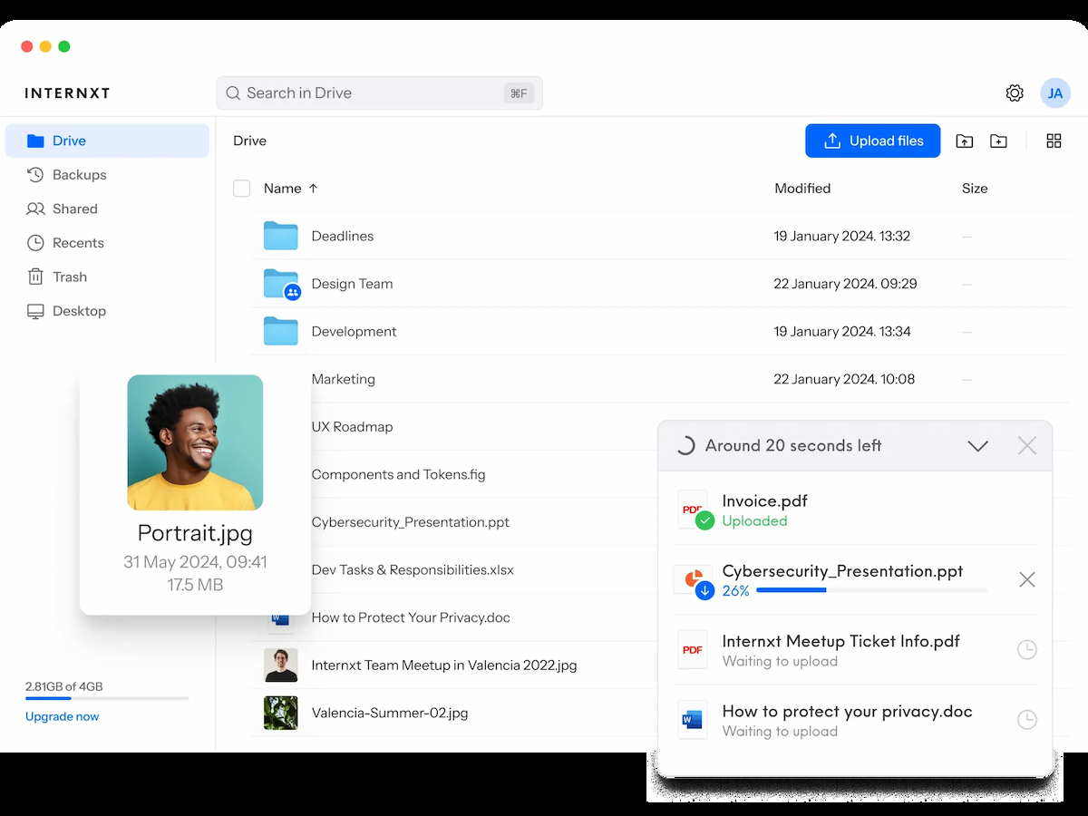Close the upload progress panel

[x=1026, y=445]
